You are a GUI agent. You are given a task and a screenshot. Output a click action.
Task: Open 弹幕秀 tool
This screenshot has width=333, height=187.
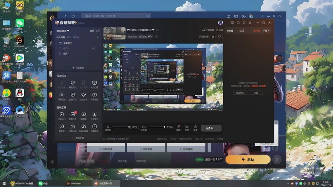tap(62, 128)
